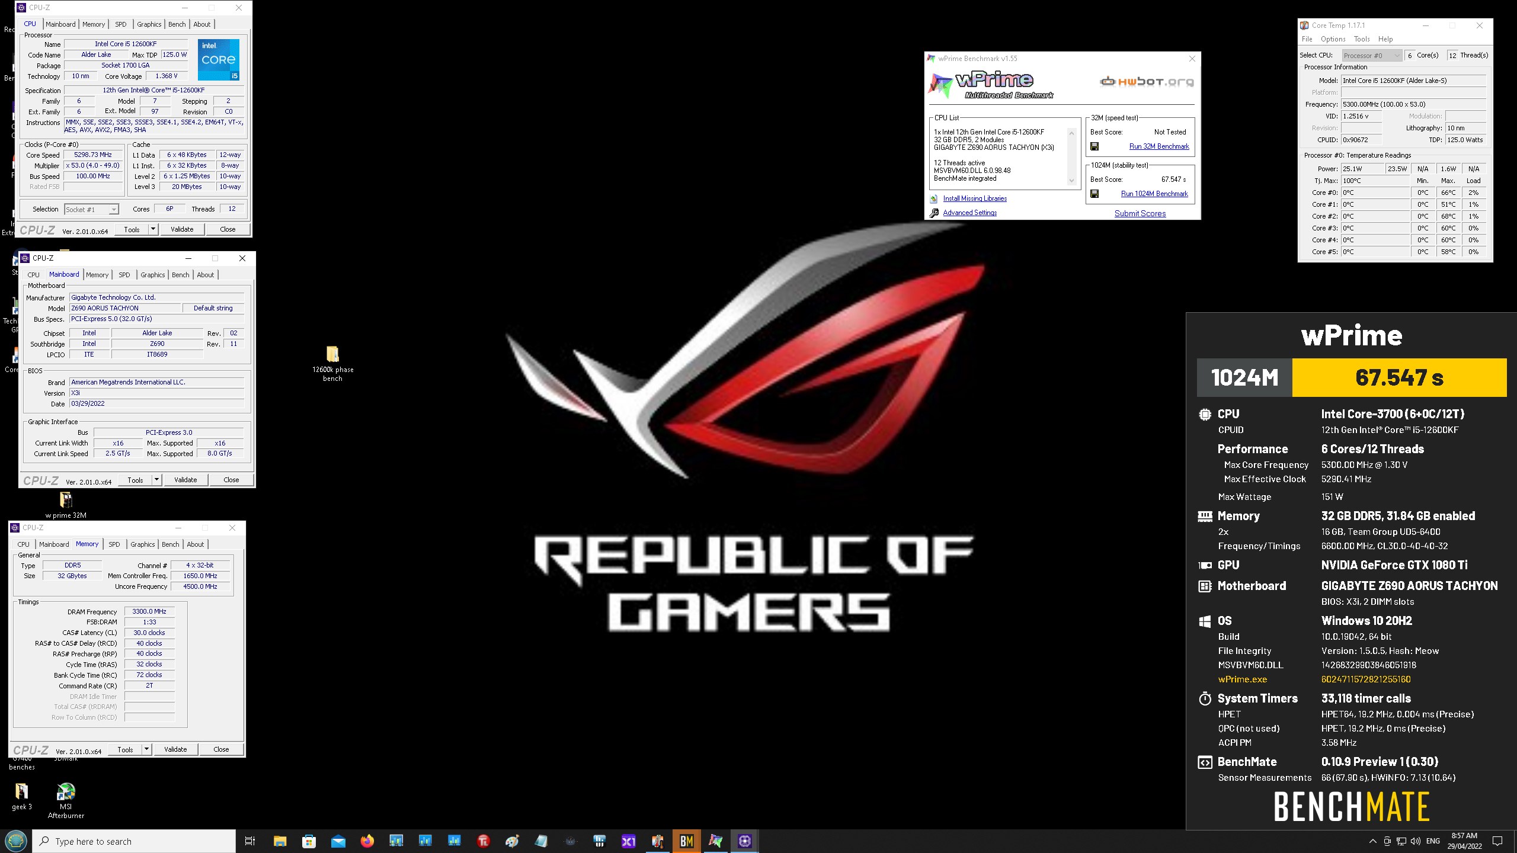Image resolution: width=1517 pixels, height=853 pixels.
Task: Open Graphics tab in CPU-Z Mainboard window
Action: point(152,275)
